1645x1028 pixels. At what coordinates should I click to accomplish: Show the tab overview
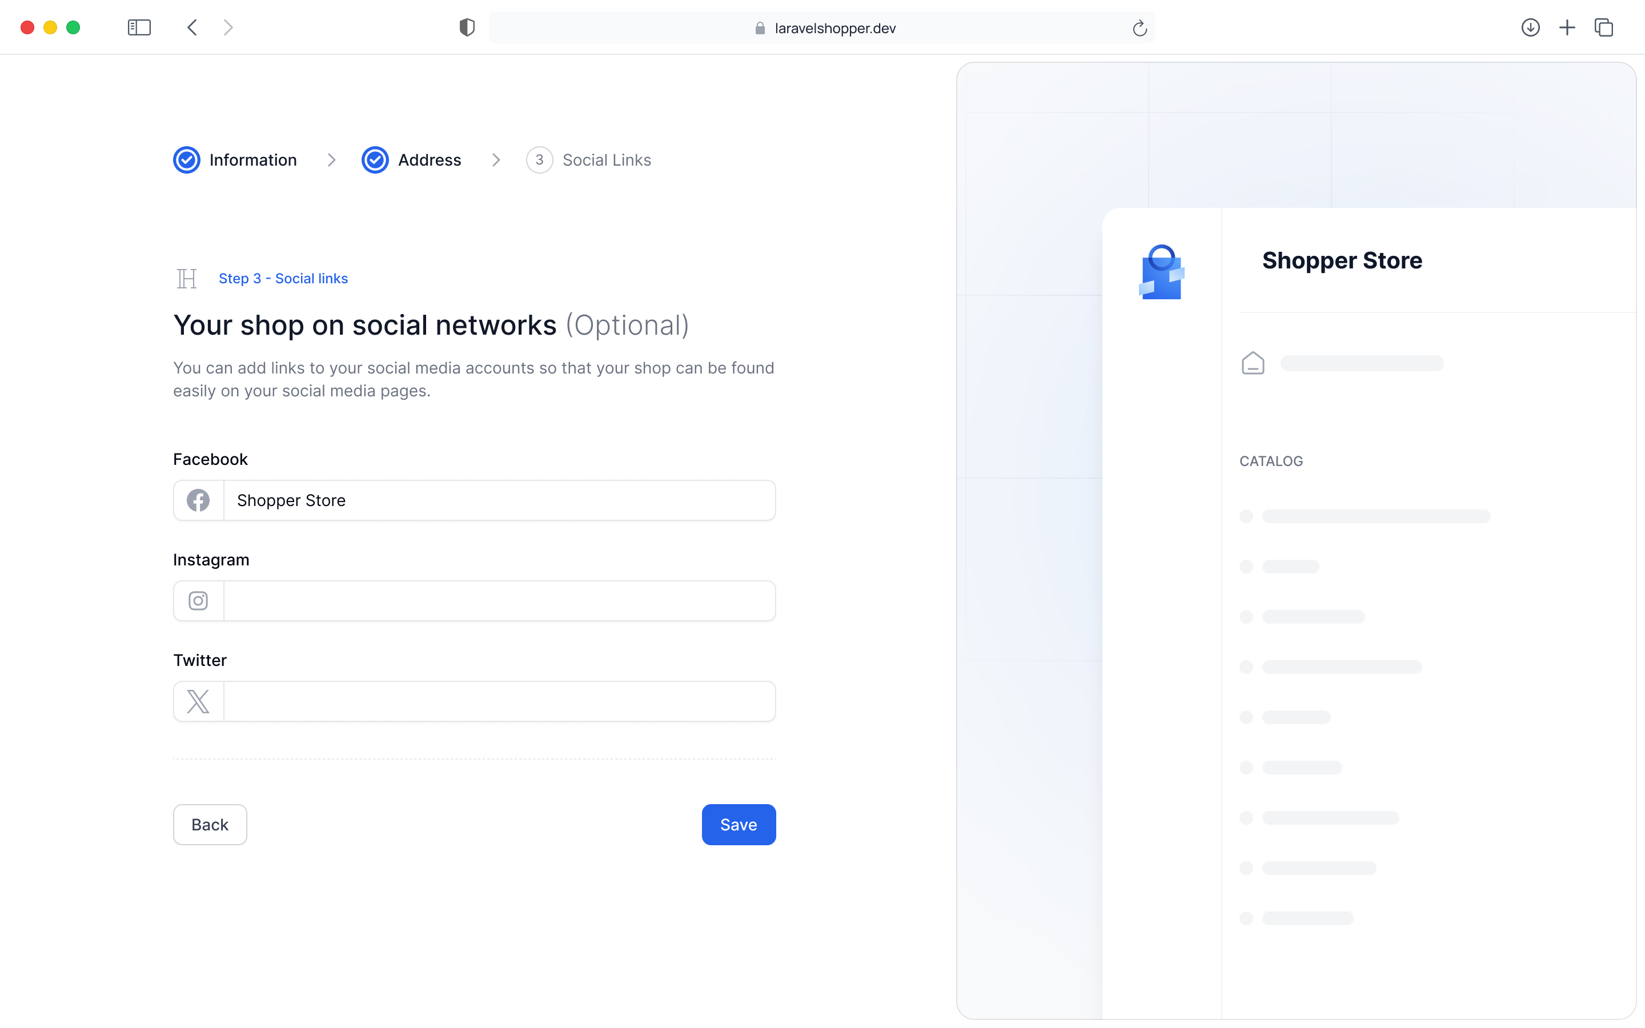pos(1604,27)
